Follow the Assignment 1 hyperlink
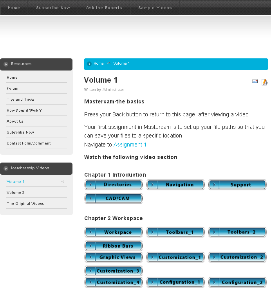Screen dimensions: 271x293 click(130, 145)
